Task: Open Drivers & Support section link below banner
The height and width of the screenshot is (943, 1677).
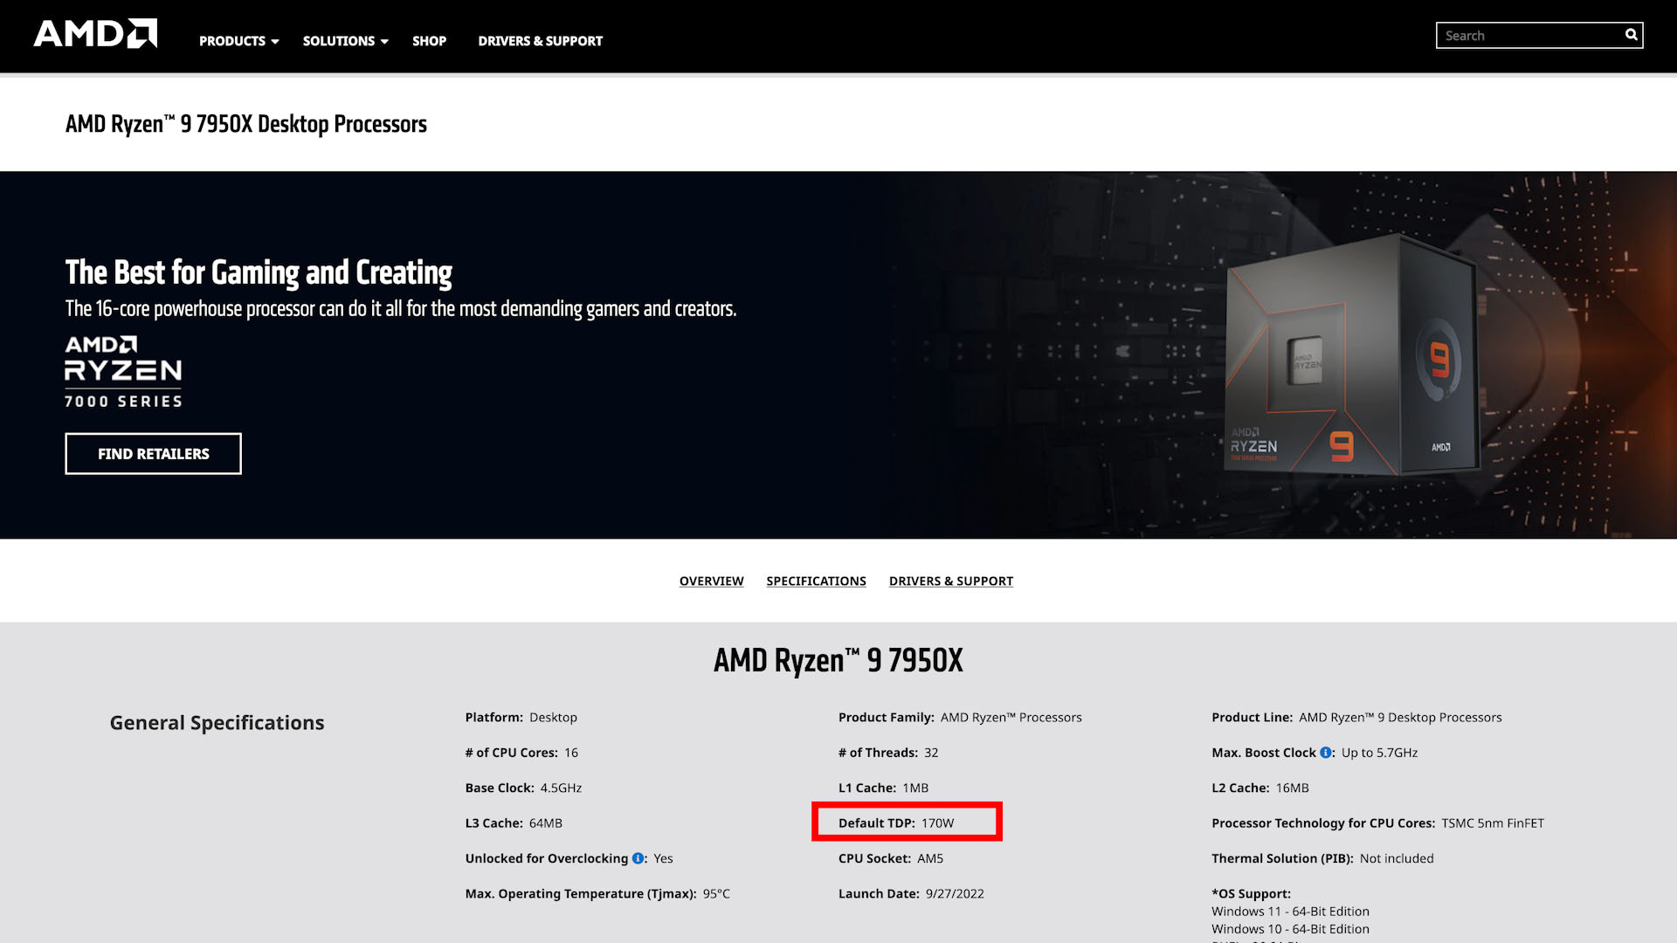Action: 950,582
